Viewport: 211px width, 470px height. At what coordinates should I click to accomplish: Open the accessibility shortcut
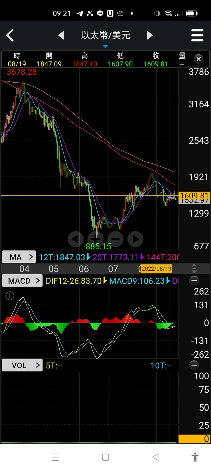(195, 457)
